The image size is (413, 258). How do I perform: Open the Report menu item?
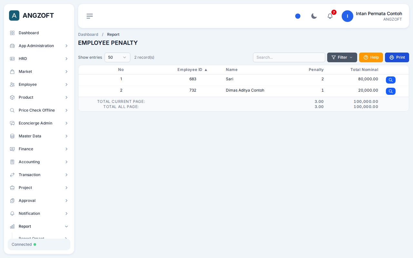point(39,226)
